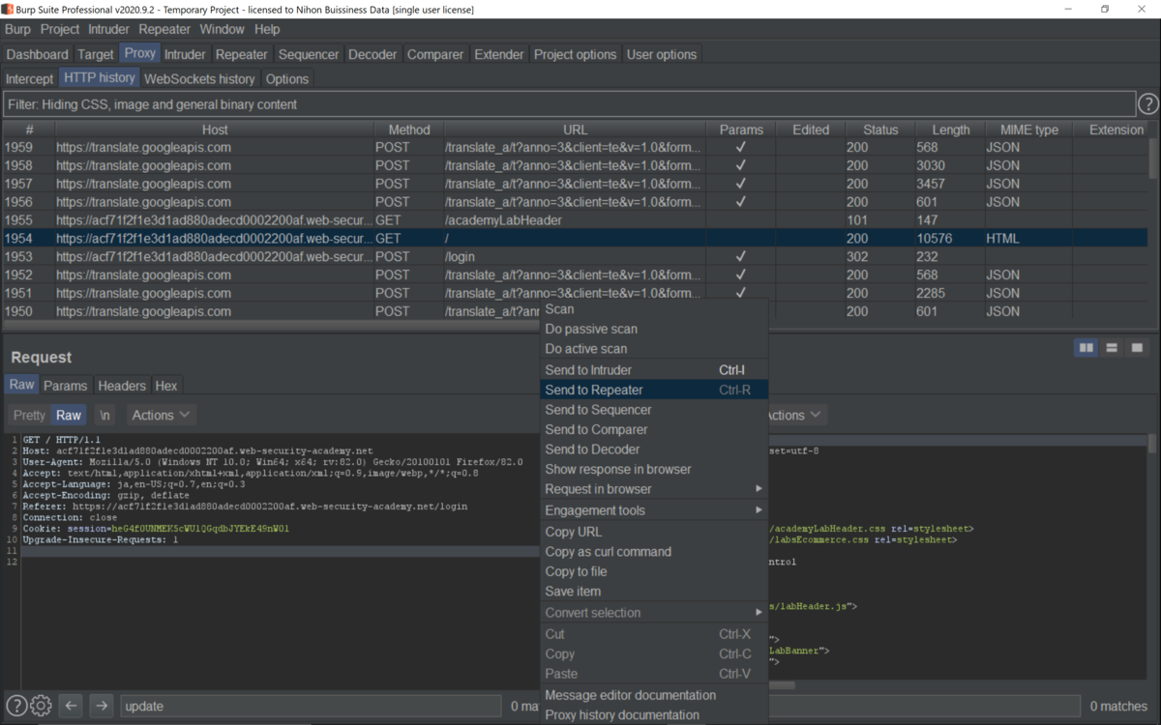Open the request Actions dropdown
Image resolution: width=1161 pixels, height=725 pixels.
161,415
